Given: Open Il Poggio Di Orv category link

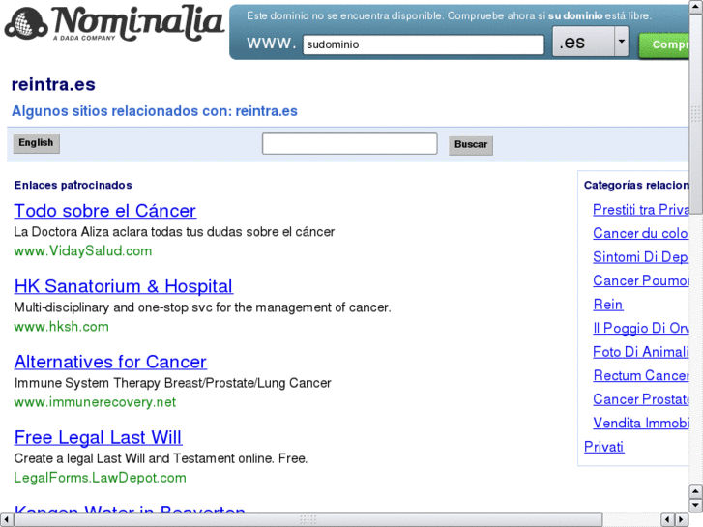Looking at the screenshot, I should (x=641, y=329).
